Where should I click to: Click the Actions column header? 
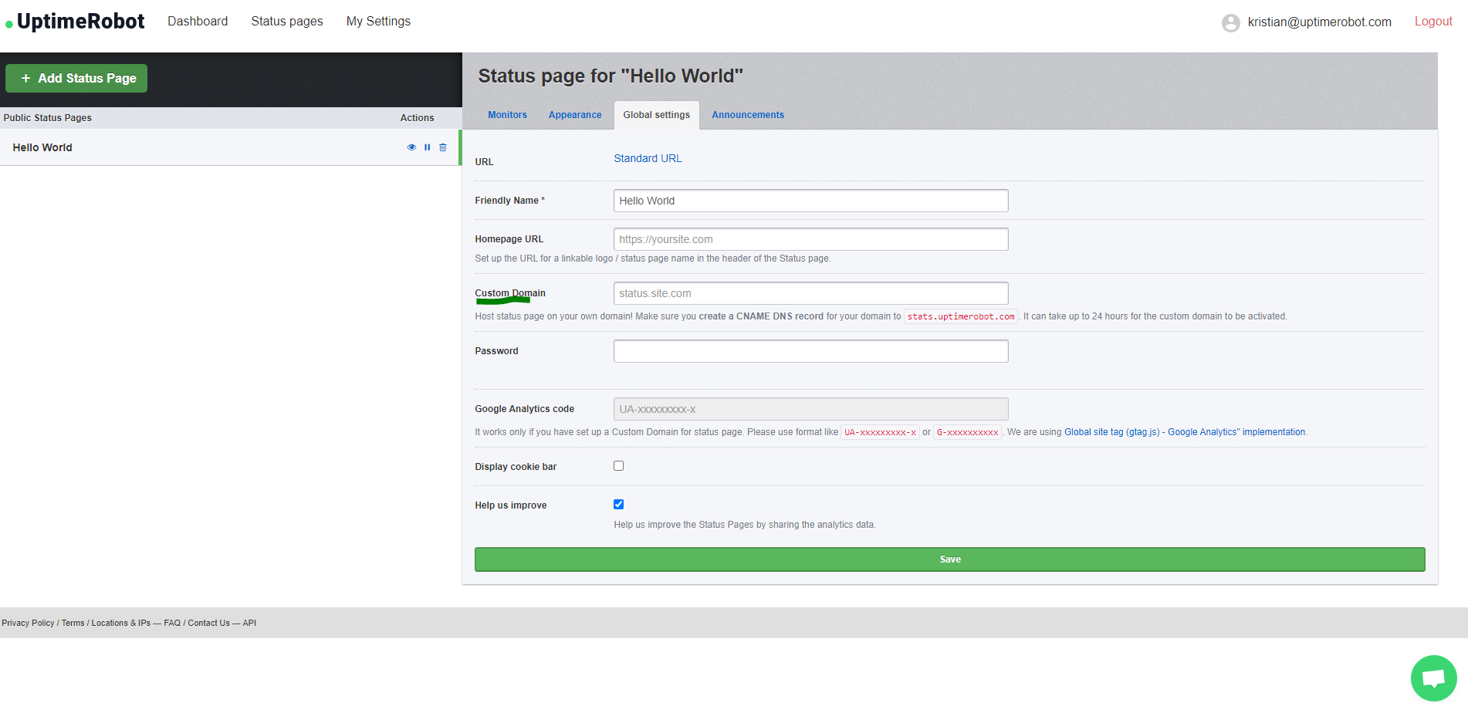tap(417, 118)
